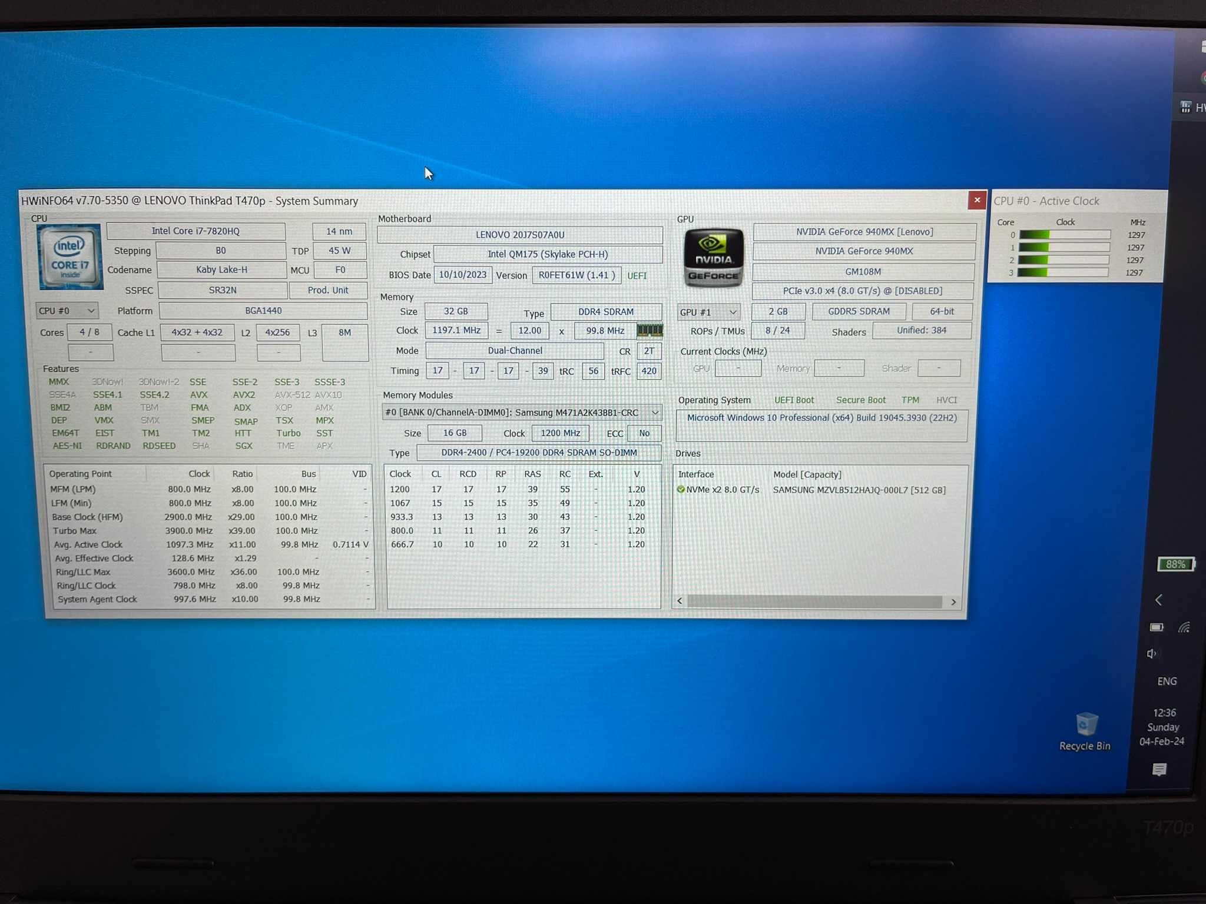Open the Wi-Fi network tray icon
This screenshot has height=904, width=1206.
tap(1184, 627)
